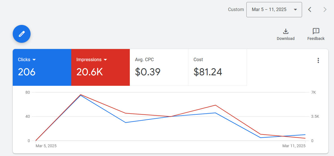Go to the next date period

click(325, 10)
